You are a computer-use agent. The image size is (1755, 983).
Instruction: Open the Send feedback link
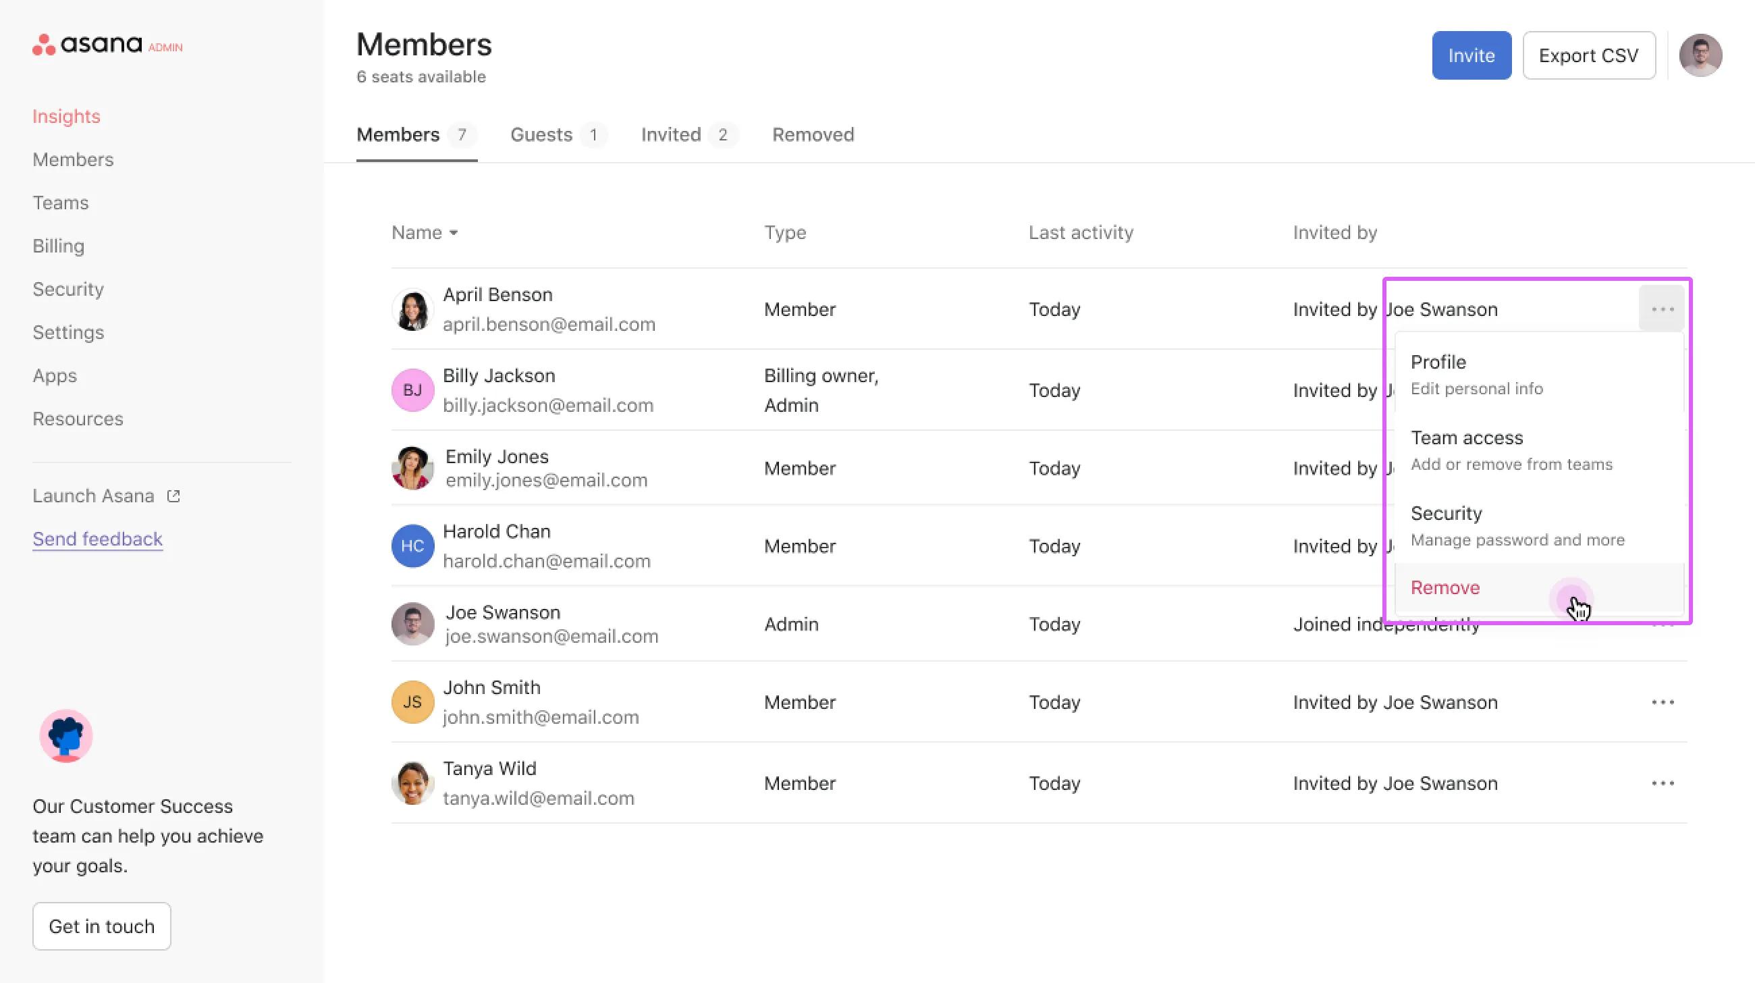[x=97, y=539]
